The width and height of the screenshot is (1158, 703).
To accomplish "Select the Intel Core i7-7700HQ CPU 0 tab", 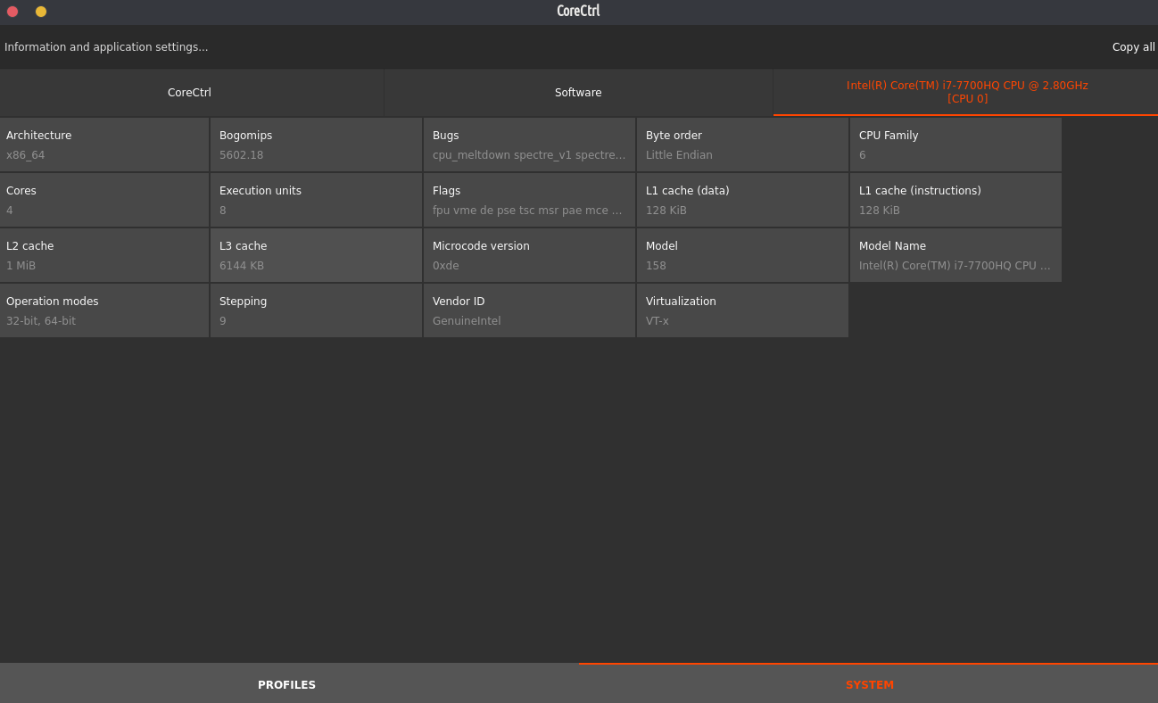I will click(966, 93).
